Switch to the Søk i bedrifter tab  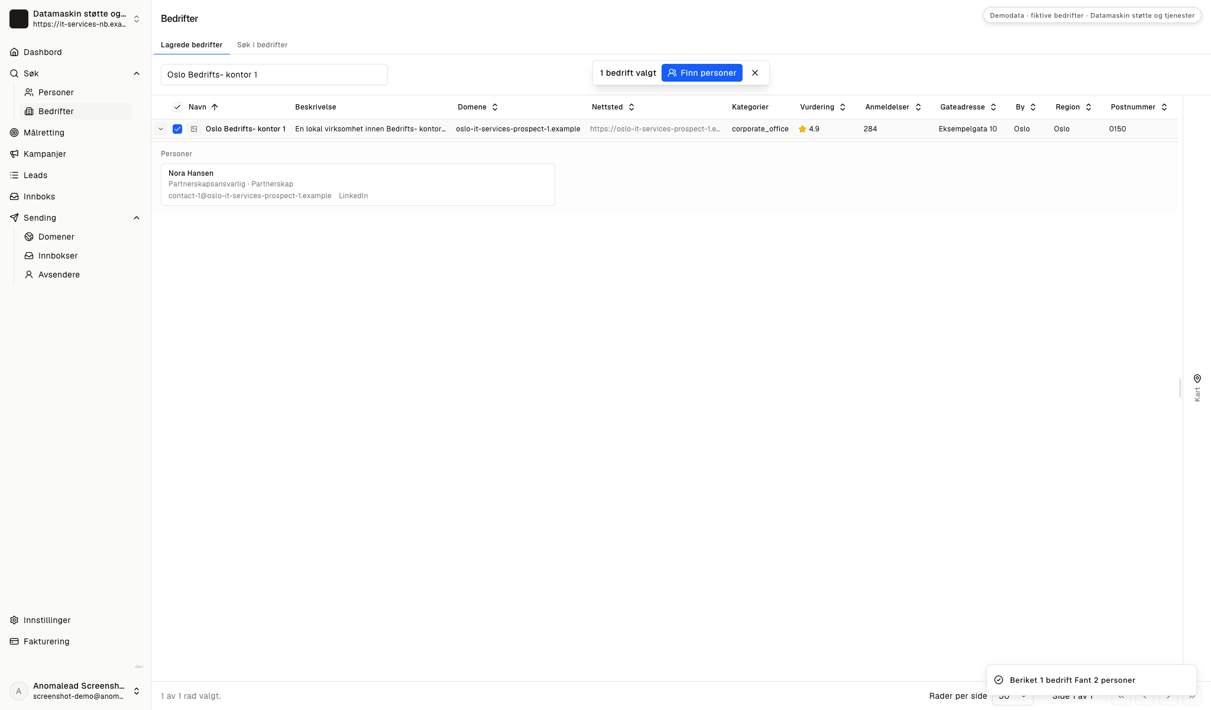(x=263, y=45)
